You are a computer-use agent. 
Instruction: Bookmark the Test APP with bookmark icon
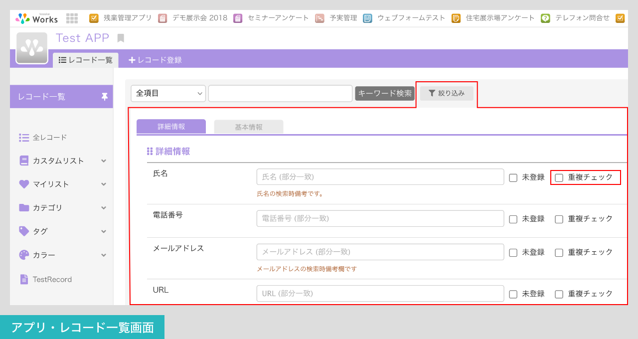click(x=121, y=38)
